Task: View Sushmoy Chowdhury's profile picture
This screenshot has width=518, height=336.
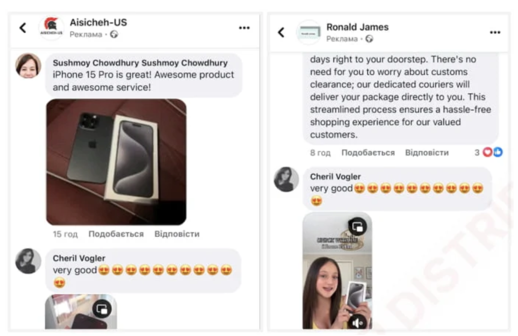Action: [x=28, y=66]
